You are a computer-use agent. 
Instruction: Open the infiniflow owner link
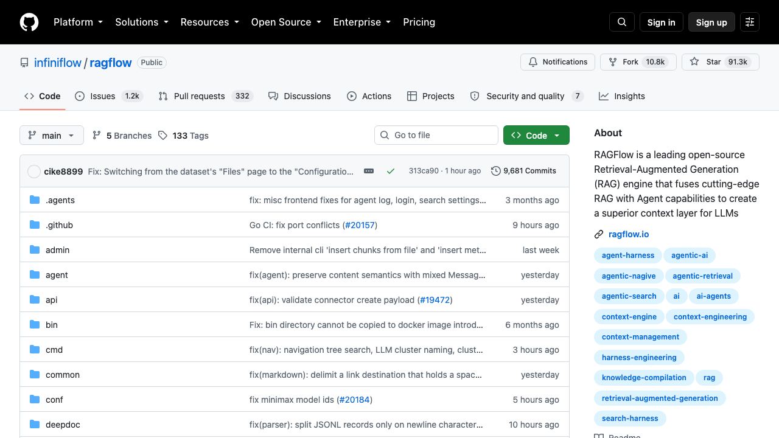(58, 63)
